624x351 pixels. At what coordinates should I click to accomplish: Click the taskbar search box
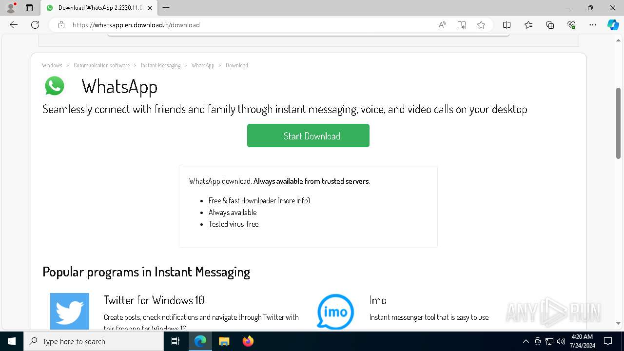point(94,341)
